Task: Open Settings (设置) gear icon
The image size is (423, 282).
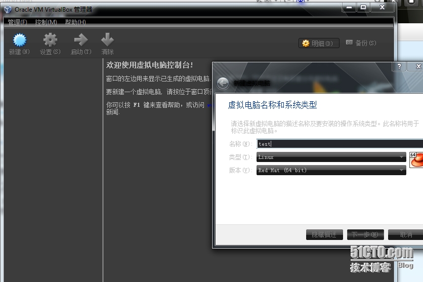Action: 50,40
